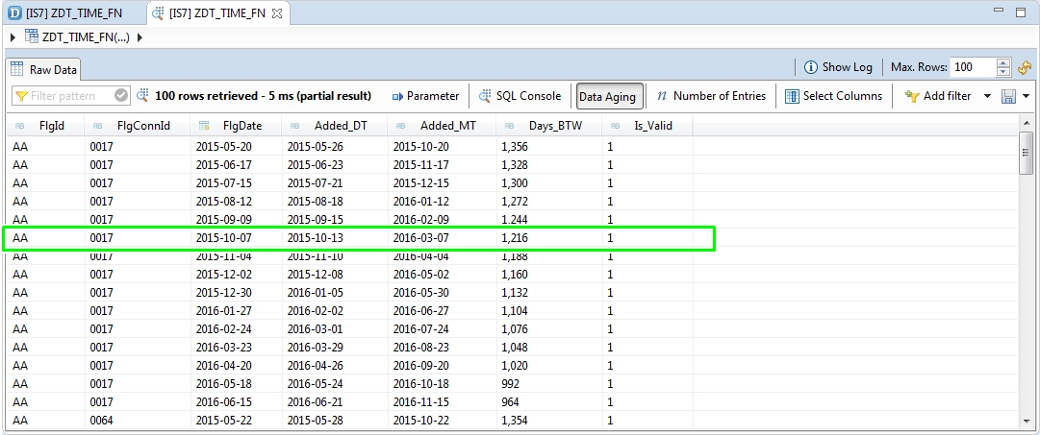Click the funnel icon in the filter pattern box
Screen dimensions: 1040x435
(21, 97)
